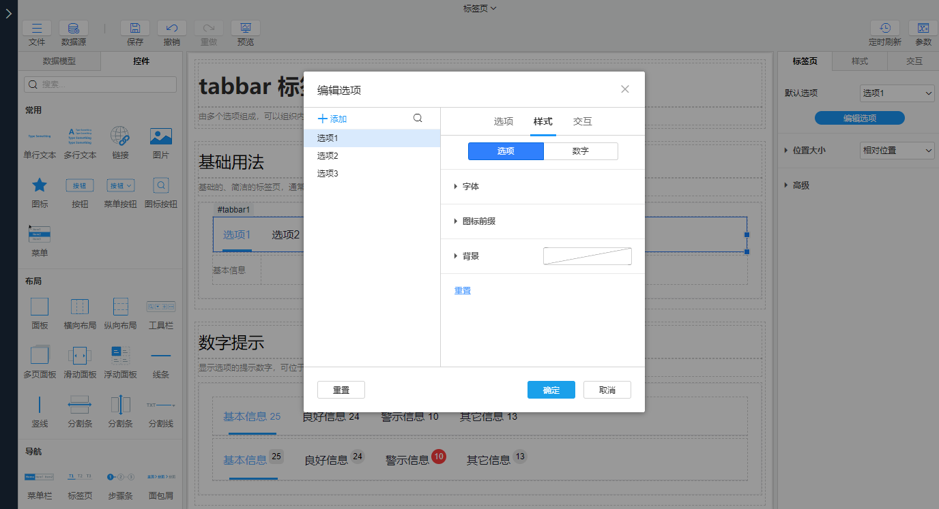Screen dimensions: 939x509
Task: Click the 预览 preview icon
Action: [x=246, y=28]
